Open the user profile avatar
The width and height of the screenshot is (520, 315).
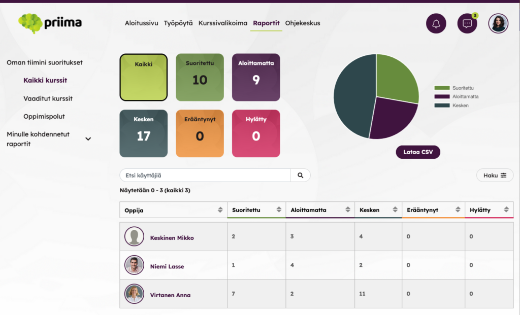(498, 23)
